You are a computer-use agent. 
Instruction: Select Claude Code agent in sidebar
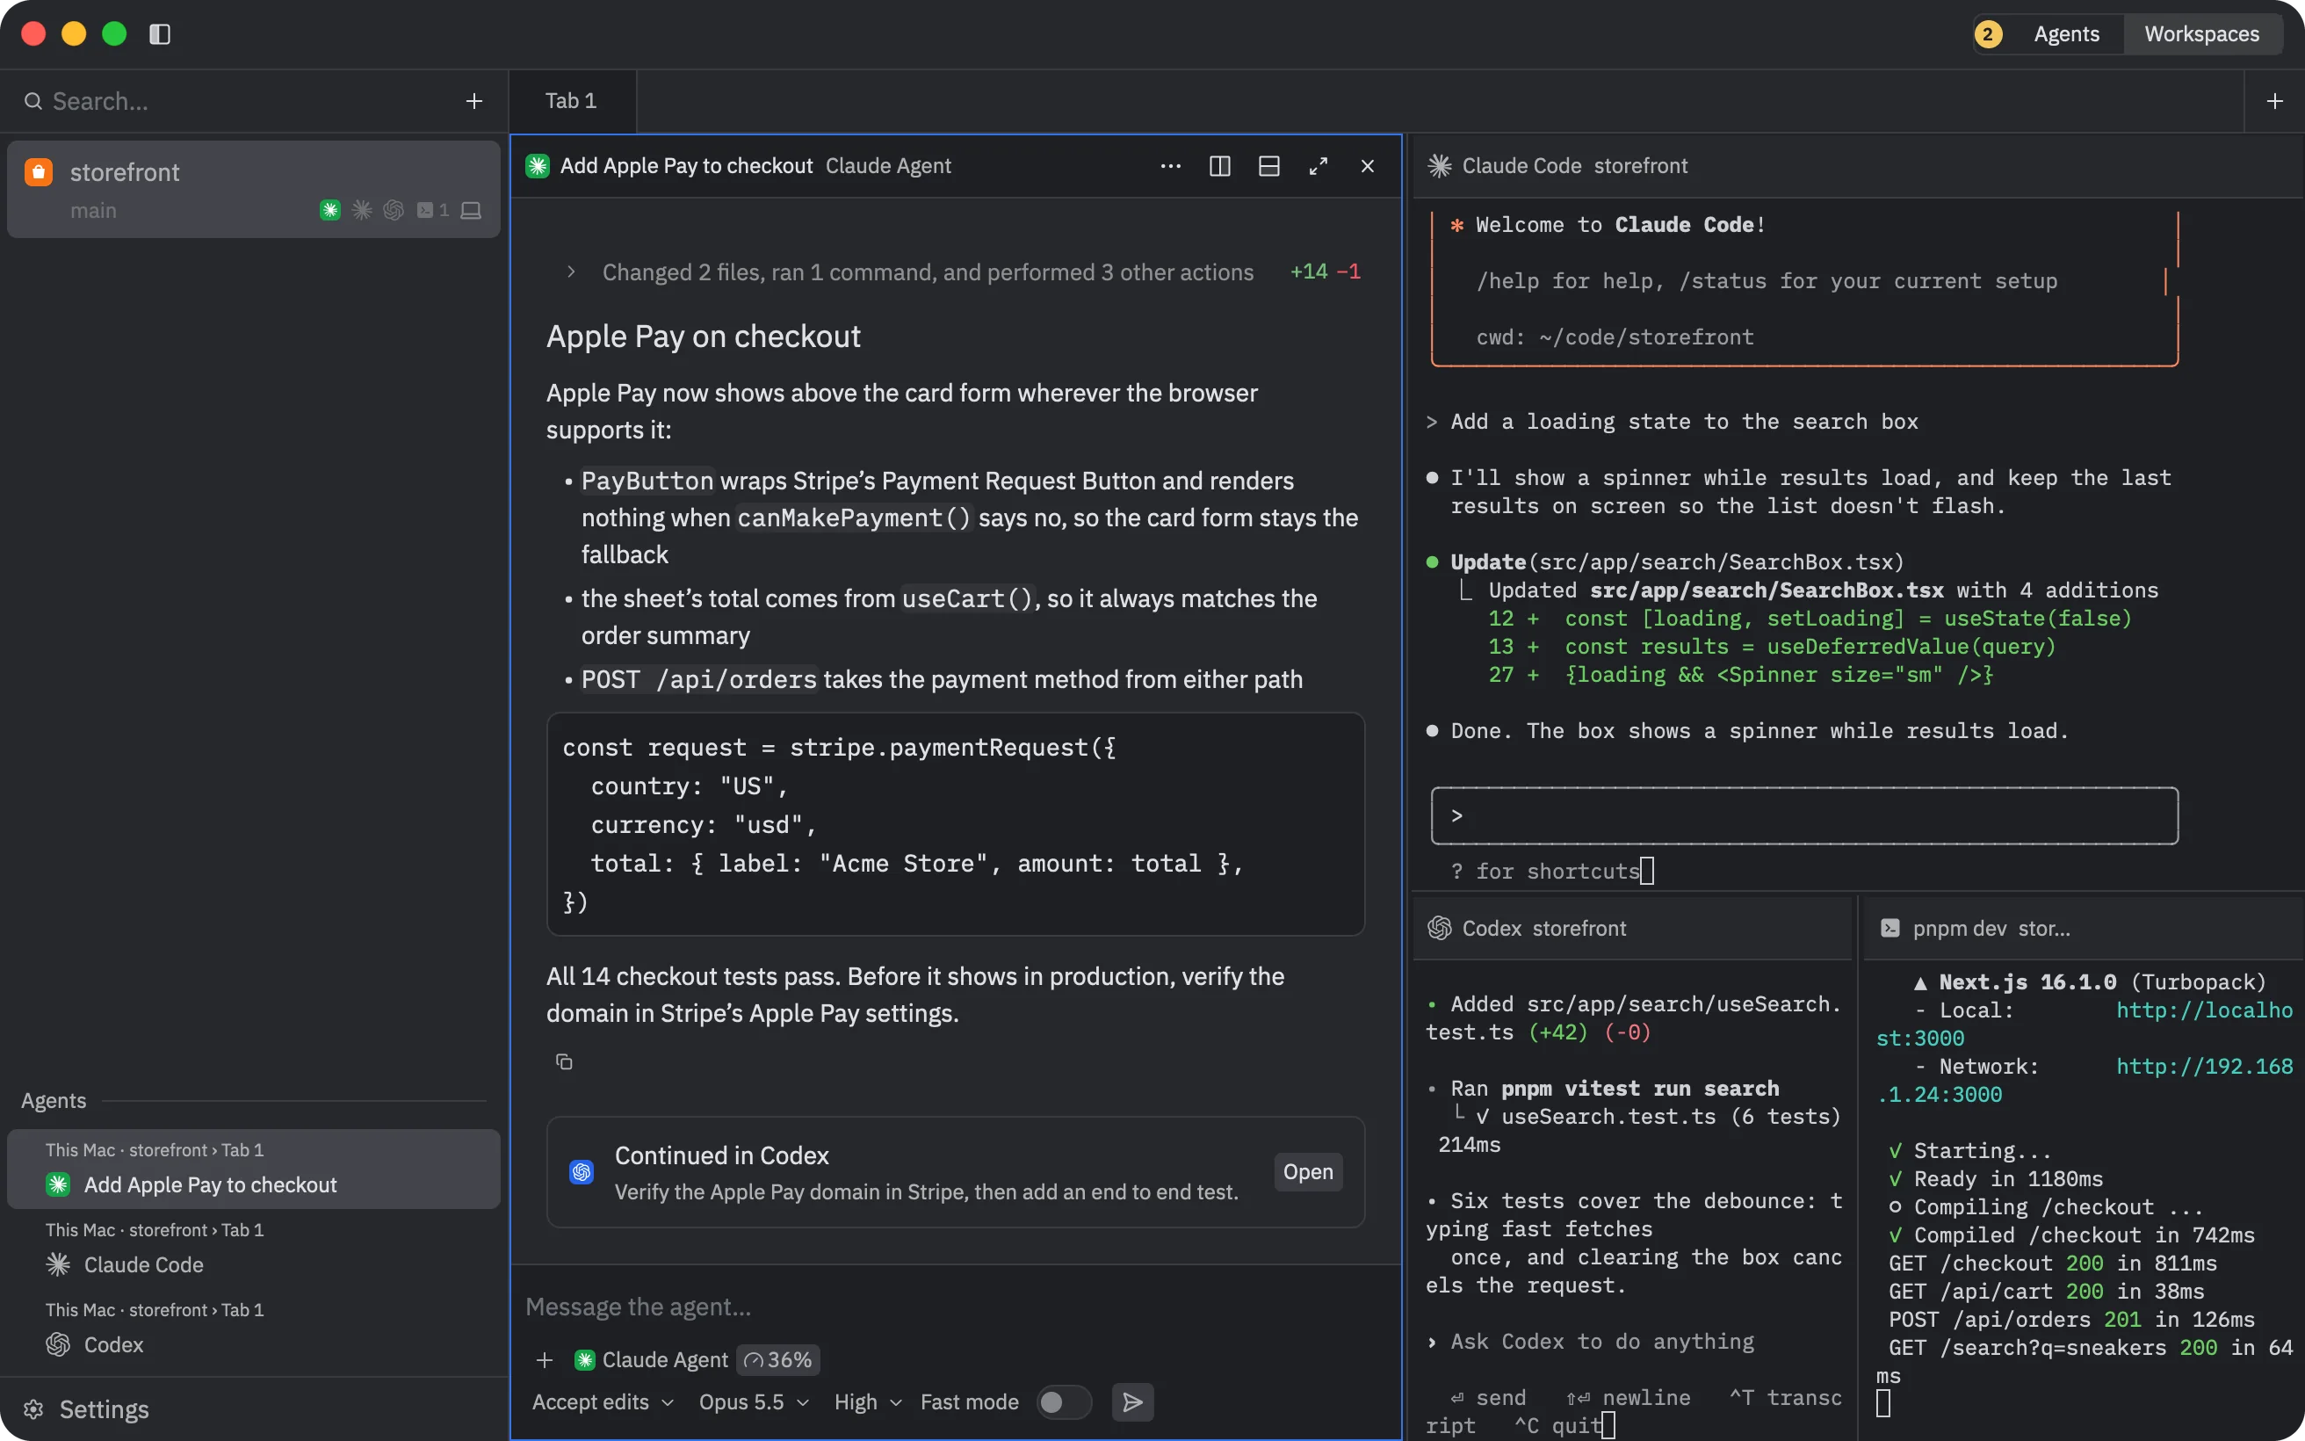click(253, 1249)
